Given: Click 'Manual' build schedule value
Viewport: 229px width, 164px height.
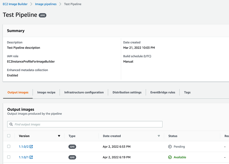Looking at the screenshot, I should [128, 62].
